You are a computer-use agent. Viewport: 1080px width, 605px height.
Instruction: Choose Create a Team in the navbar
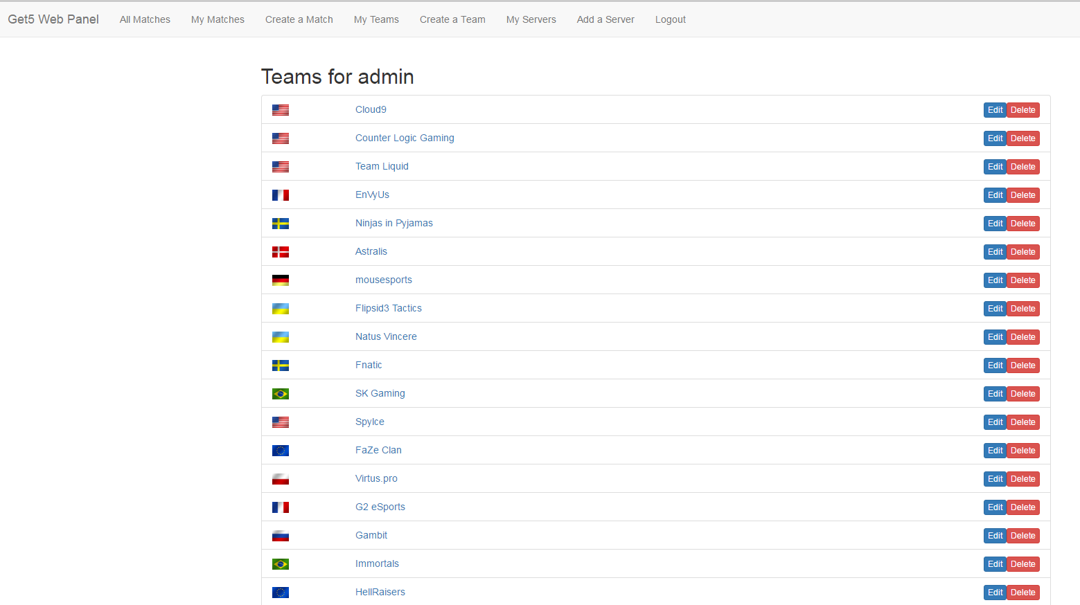pyautogui.click(x=452, y=19)
